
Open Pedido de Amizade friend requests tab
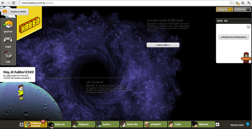(35, 124)
